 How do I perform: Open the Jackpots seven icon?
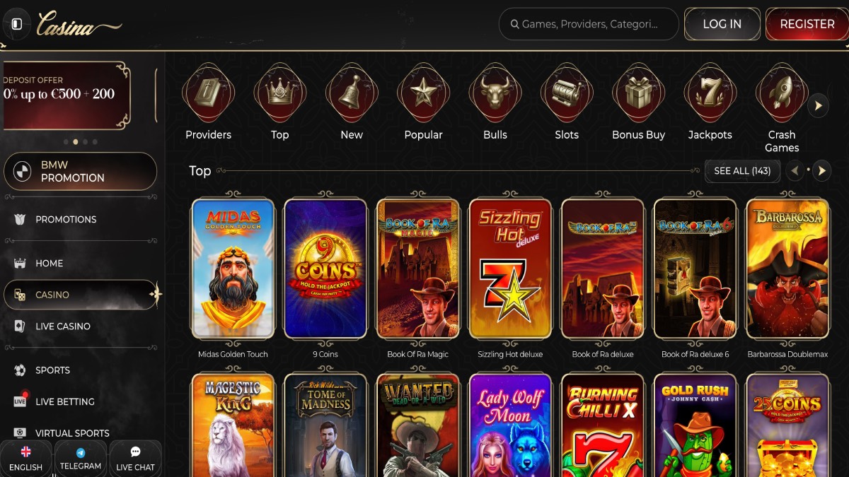710,93
